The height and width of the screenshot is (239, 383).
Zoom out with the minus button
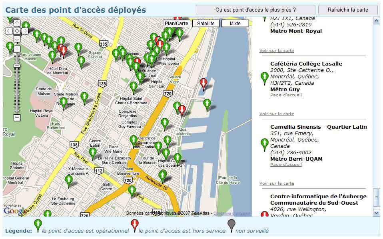[17, 118]
